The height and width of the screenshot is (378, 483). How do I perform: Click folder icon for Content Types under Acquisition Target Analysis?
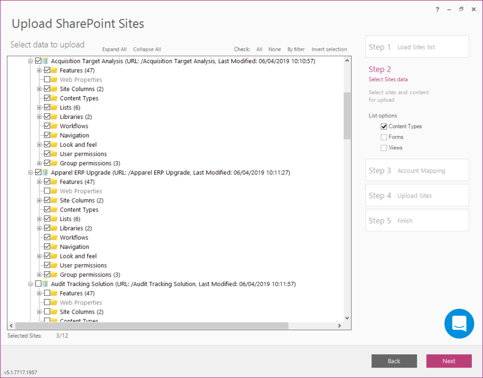click(54, 98)
